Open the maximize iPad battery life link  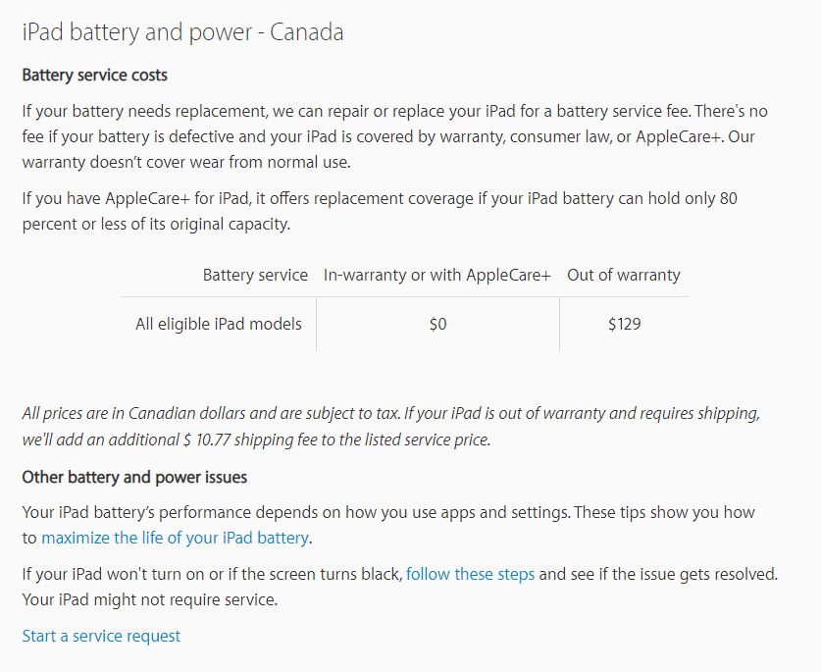[x=175, y=538]
